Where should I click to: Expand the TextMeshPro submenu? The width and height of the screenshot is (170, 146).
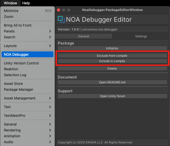coord(28,116)
